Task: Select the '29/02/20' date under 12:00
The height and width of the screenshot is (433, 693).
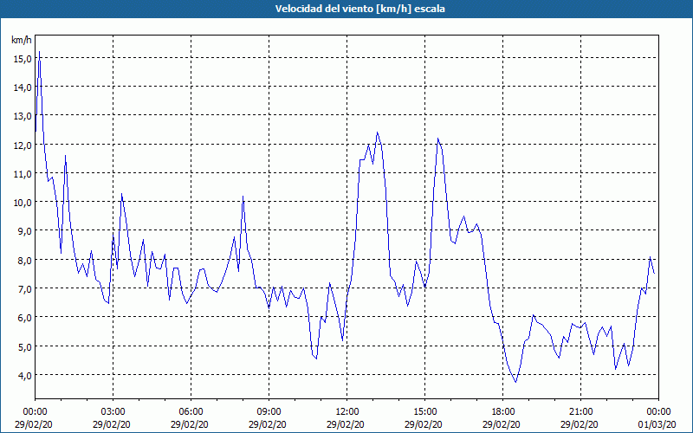Action: point(345,424)
